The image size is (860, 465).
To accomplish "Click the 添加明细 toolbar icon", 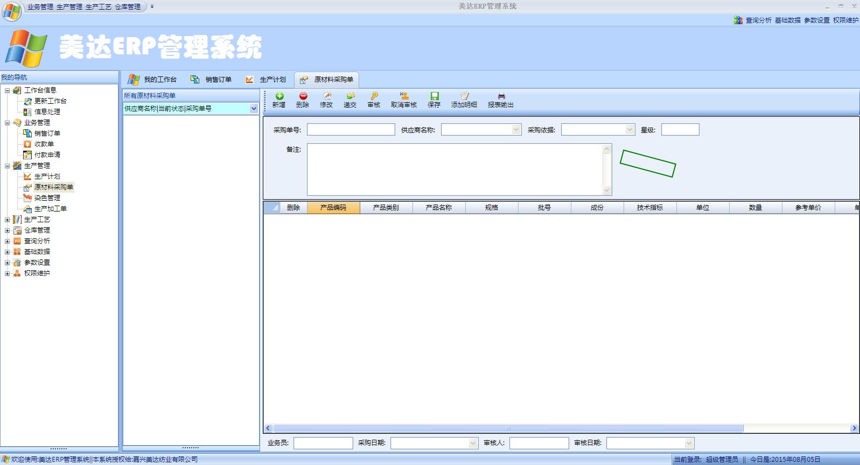I will point(464,96).
